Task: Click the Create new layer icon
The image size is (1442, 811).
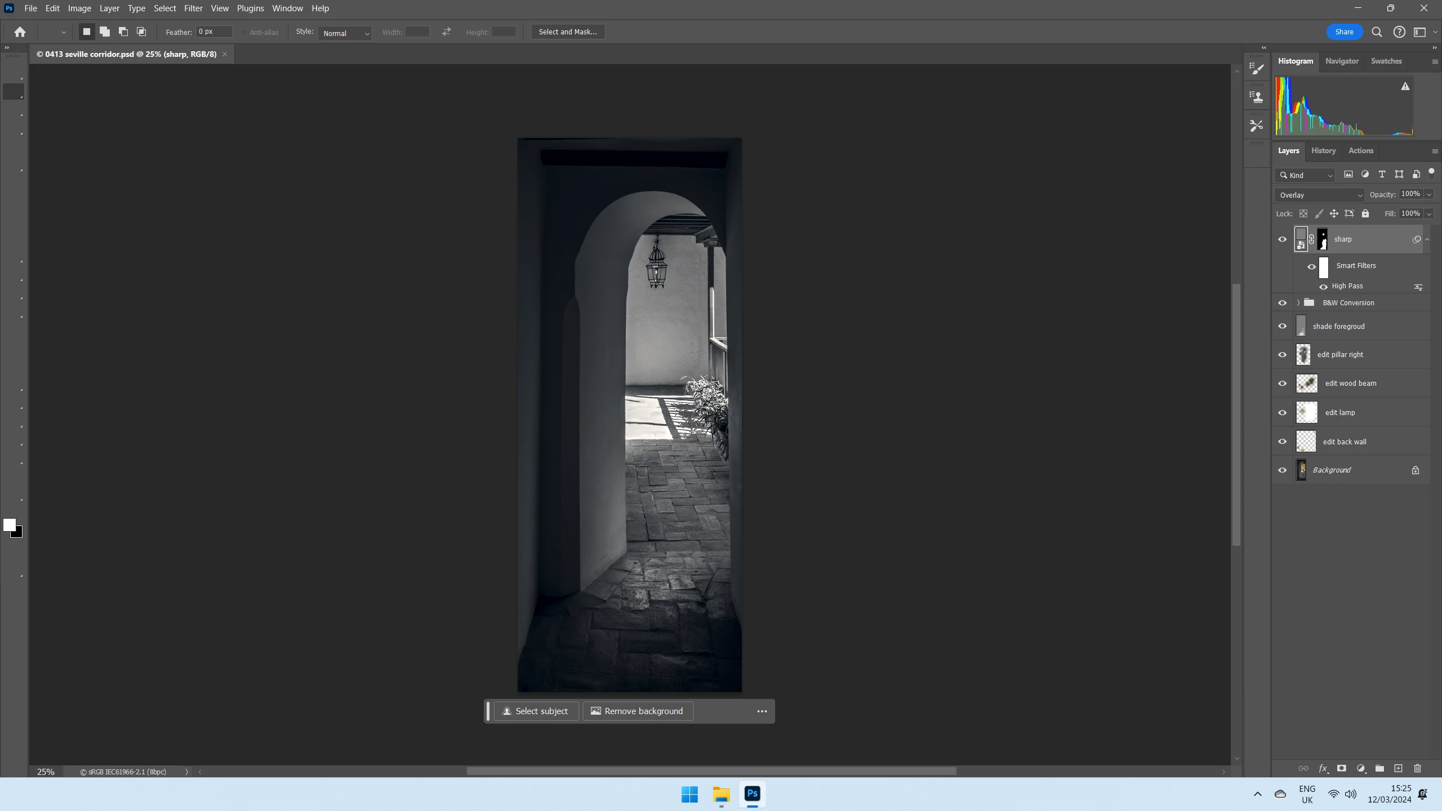Action: pos(1398,768)
